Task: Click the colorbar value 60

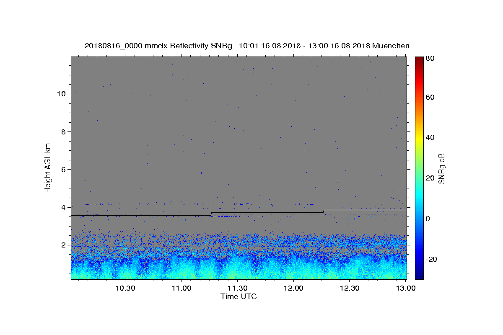Action: (431, 97)
